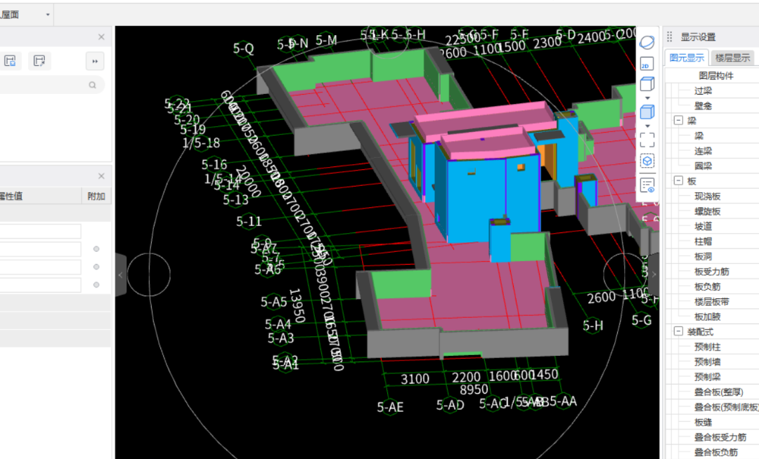Screen dimensions: 759x459
Task: Select the 坡道 tree item
Action: click(x=703, y=226)
